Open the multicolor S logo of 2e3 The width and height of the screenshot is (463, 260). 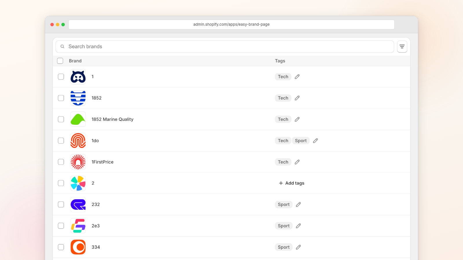click(x=78, y=226)
